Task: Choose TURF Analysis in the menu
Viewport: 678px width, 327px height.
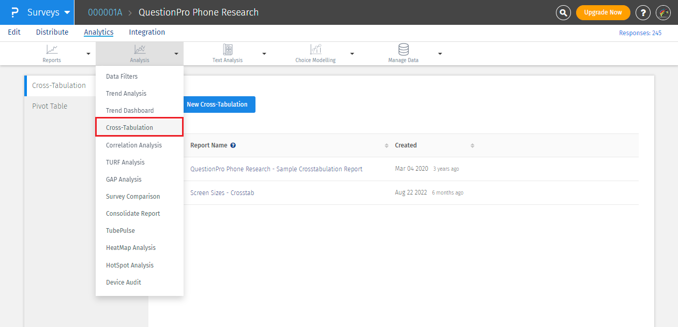Action: point(125,162)
